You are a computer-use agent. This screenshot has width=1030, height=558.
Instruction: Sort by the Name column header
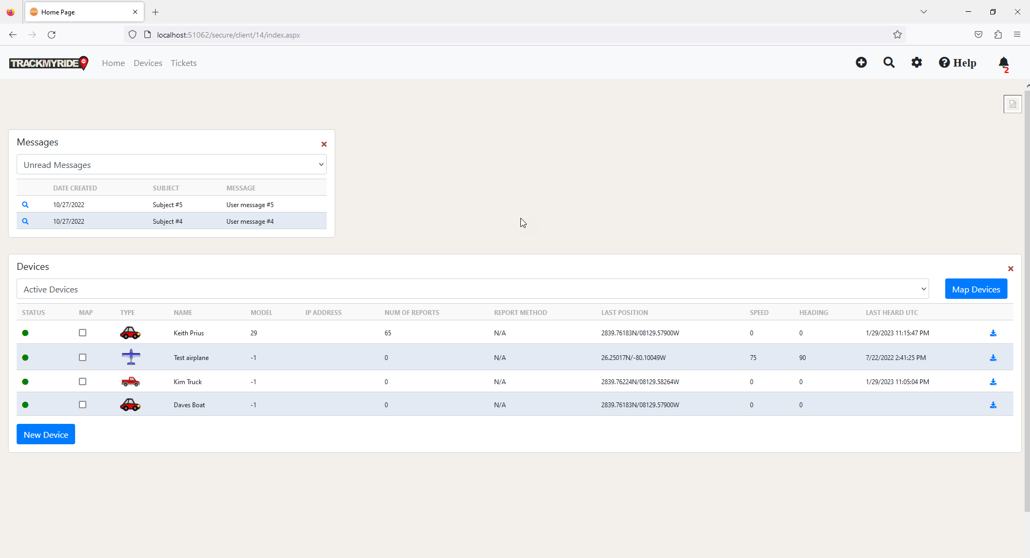point(183,313)
